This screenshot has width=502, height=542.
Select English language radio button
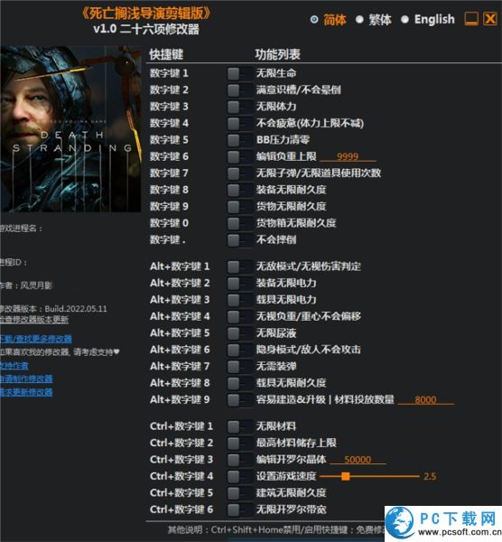coord(404,19)
